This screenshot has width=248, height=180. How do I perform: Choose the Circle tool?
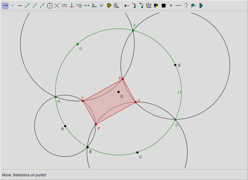[x=50, y=6]
